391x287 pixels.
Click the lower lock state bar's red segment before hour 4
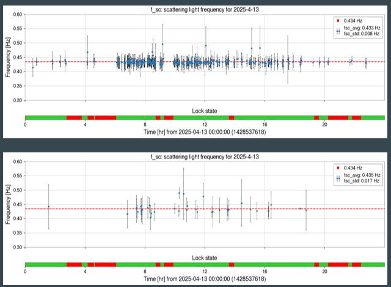tap(74, 265)
